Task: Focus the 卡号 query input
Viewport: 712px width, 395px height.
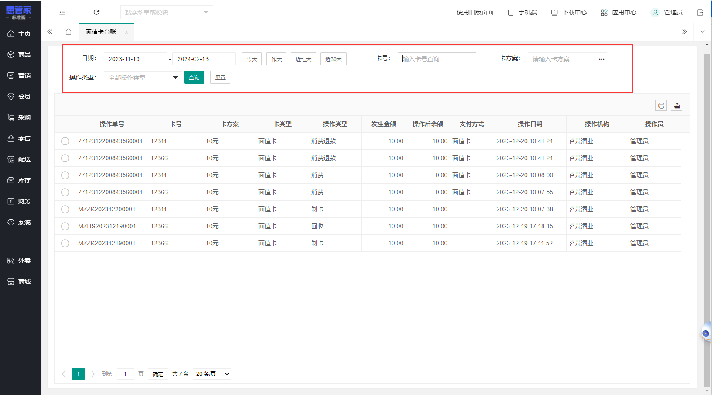Action: pos(437,59)
